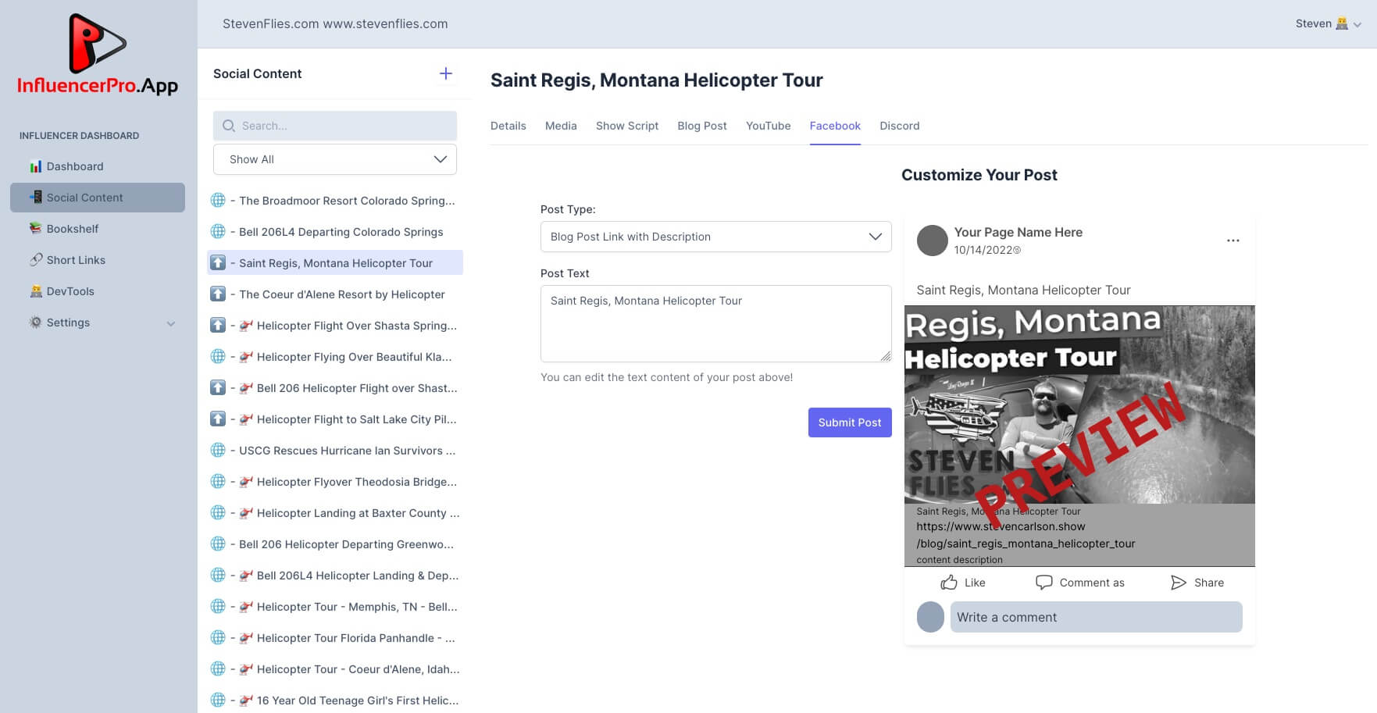Viewport: 1377px width, 713px height.
Task: Click globe icon for Helicopter Flying Over Beautiful Kla item
Action: point(218,356)
